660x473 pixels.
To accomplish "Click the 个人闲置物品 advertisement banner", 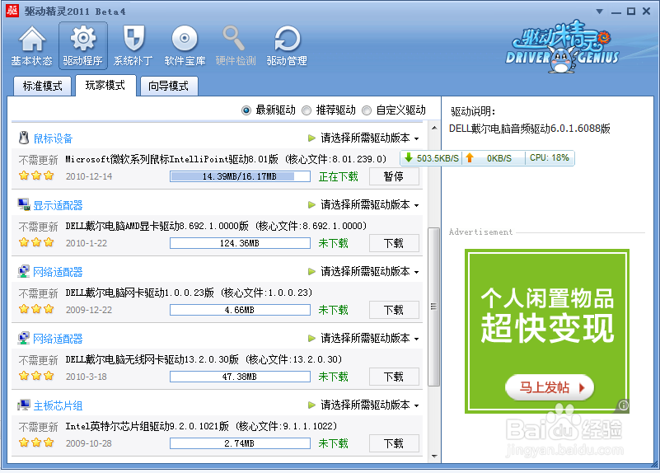I will pyautogui.click(x=547, y=330).
